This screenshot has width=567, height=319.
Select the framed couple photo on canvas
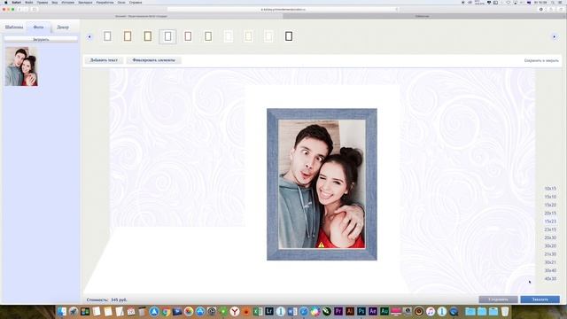point(322,184)
